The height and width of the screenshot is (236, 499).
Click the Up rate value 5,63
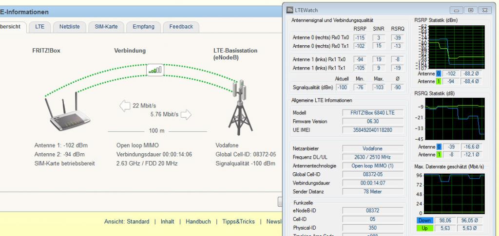pyautogui.click(x=444, y=228)
